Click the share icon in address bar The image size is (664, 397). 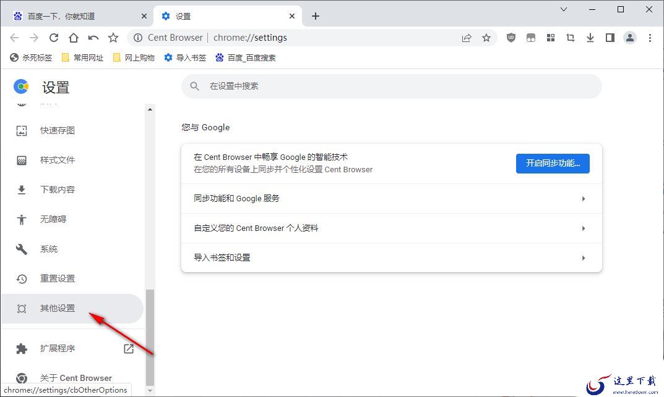466,38
